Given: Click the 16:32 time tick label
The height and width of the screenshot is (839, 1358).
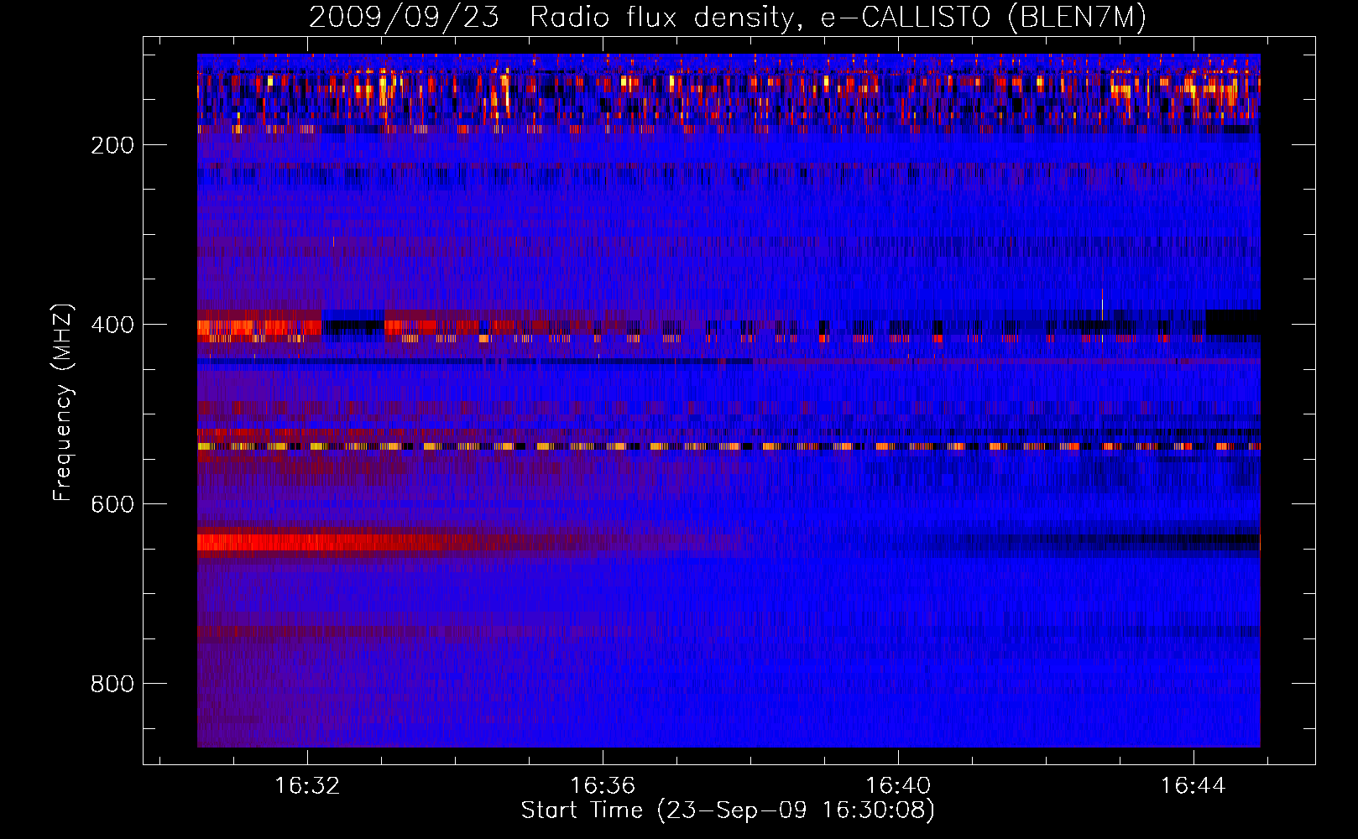Looking at the screenshot, I should pyautogui.click(x=307, y=786).
